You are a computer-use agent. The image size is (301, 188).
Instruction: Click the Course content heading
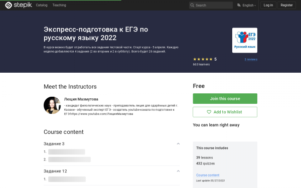[x=64, y=132]
